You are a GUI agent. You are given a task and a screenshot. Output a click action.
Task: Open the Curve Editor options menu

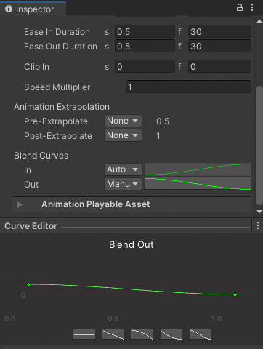[x=258, y=225]
